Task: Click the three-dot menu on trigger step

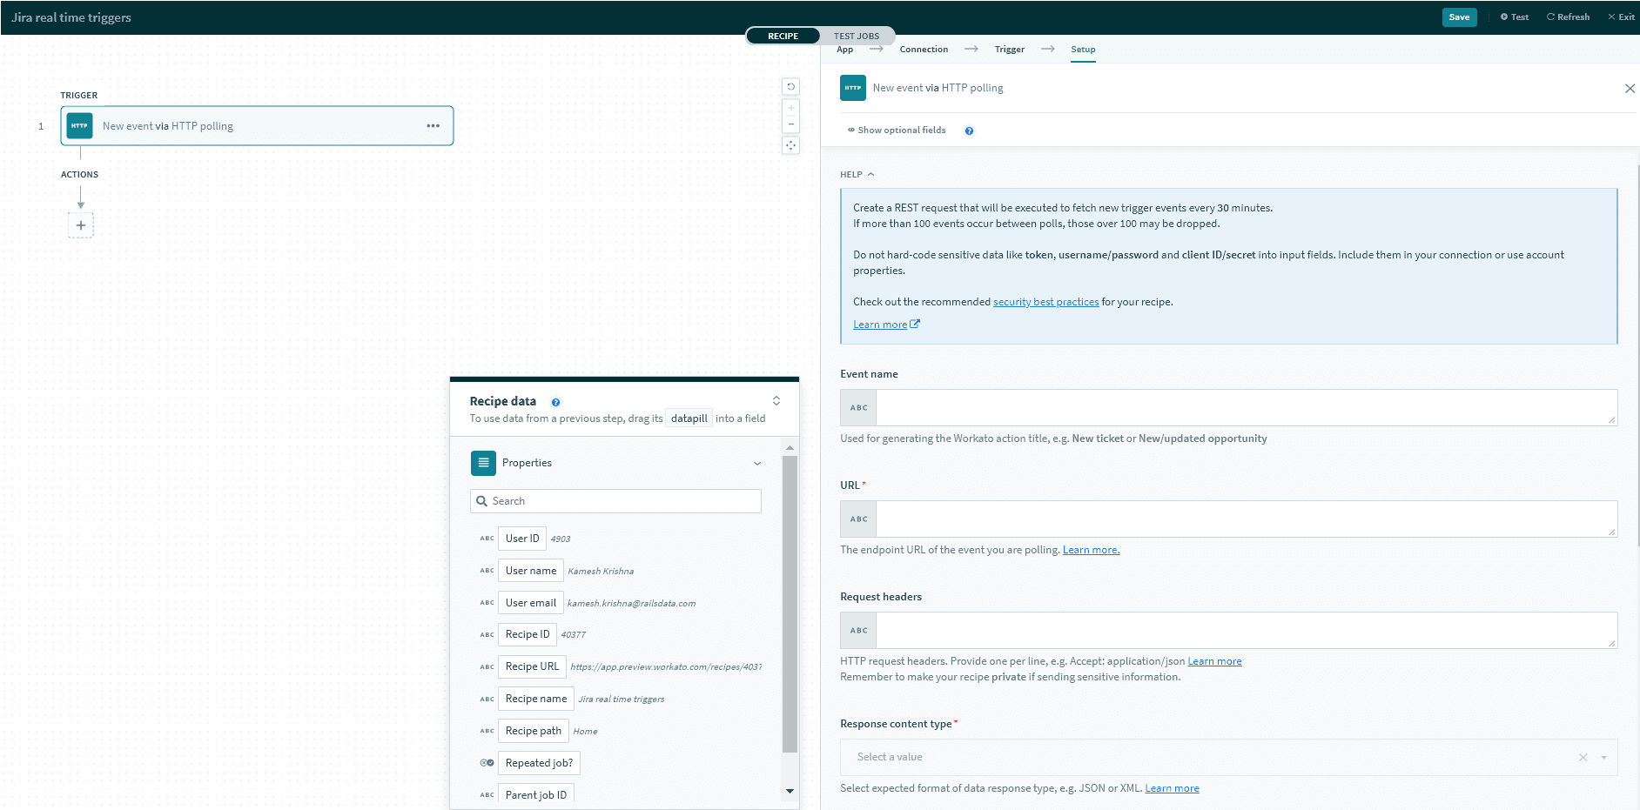Action: click(433, 126)
